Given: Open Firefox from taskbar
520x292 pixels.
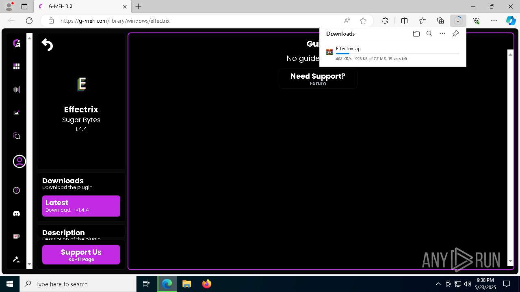Looking at the screenshot, I should pos(206,284).
